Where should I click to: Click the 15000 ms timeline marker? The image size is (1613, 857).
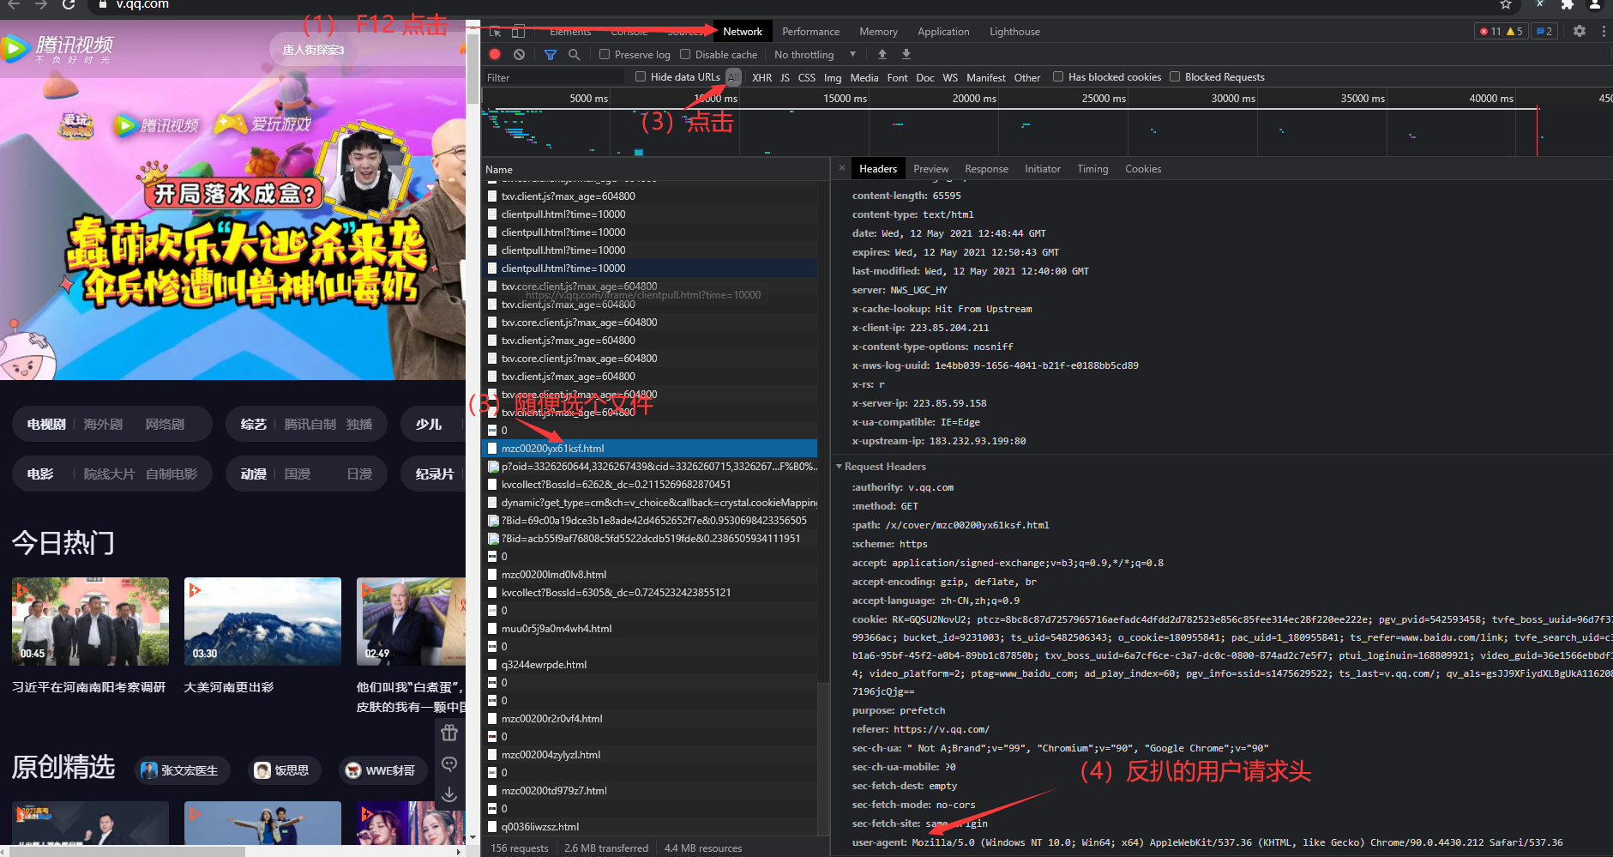coord(845,99)
